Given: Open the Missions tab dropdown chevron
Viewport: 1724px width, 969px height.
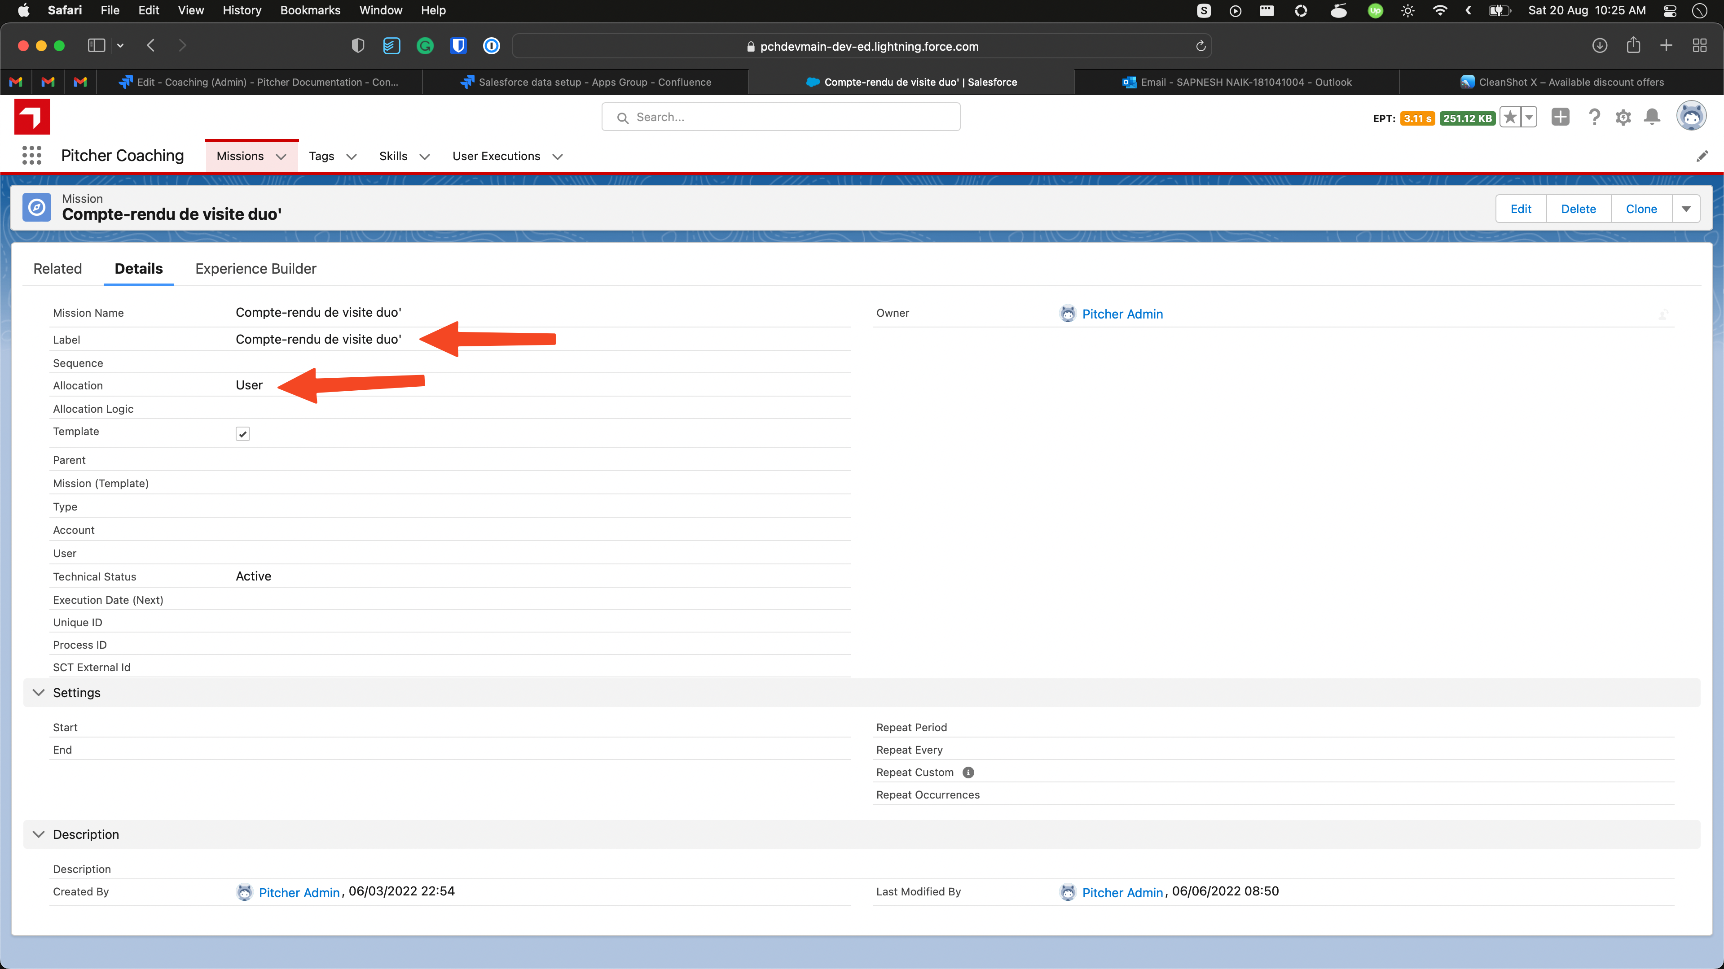Looking at the screenshot, I should tap(281, 157).
